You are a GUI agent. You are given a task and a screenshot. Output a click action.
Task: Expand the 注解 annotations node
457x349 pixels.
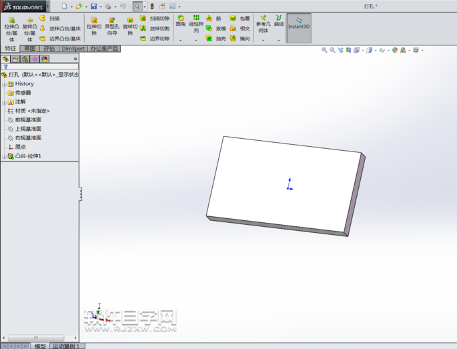tap(4, 102)
